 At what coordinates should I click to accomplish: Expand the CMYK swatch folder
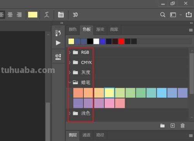click(70, 63)
